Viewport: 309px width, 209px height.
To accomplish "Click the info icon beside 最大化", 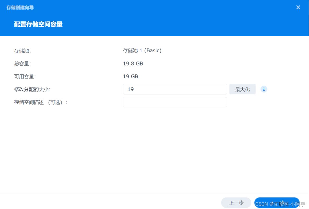I will 264,89.
